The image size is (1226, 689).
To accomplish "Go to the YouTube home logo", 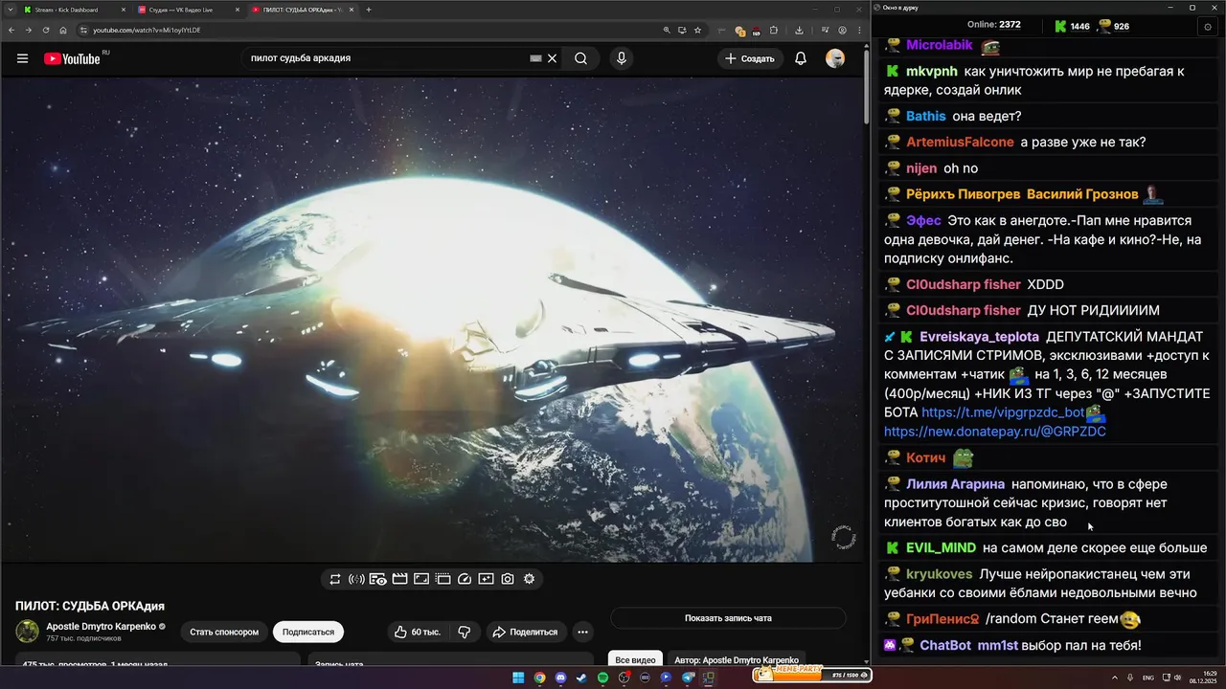I will click(x=72, y=58).
